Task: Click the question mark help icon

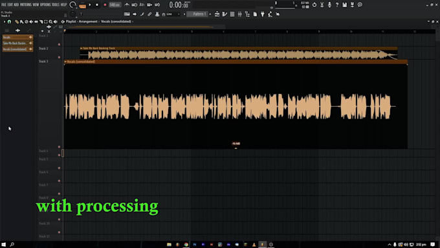Action: [x=337, y=5]
